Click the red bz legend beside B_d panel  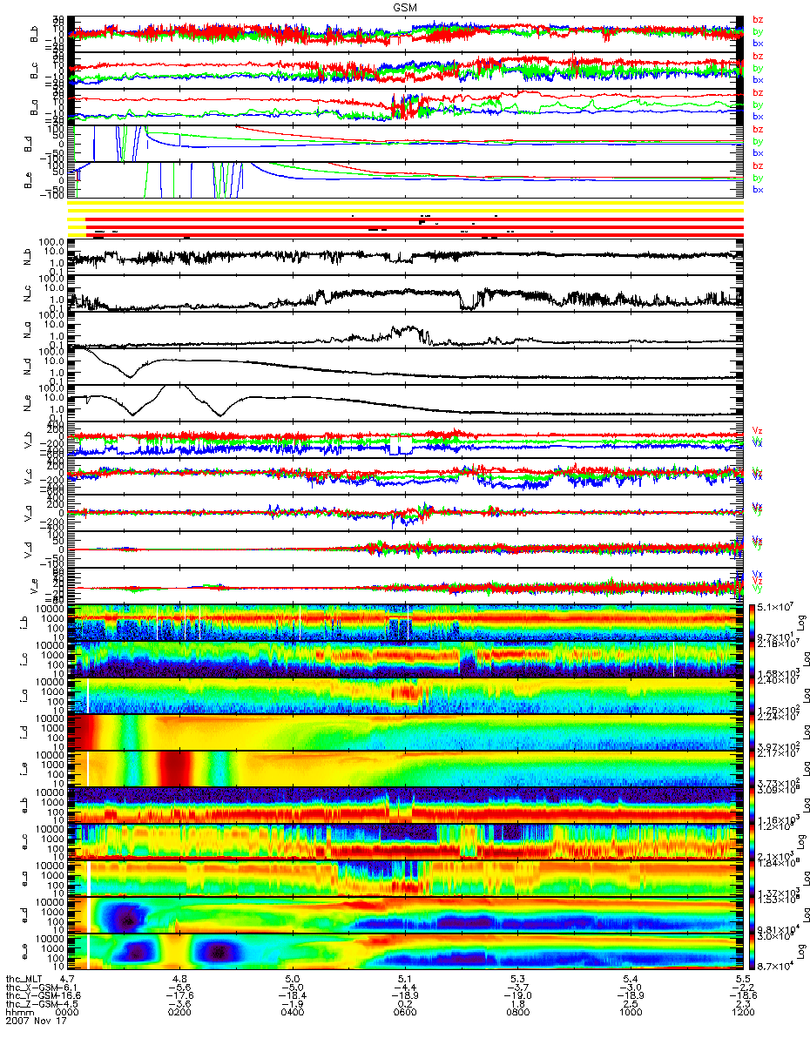[x=758, y=129]
